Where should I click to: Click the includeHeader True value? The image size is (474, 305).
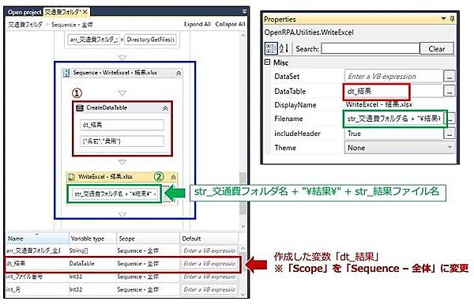click(393, 134)
